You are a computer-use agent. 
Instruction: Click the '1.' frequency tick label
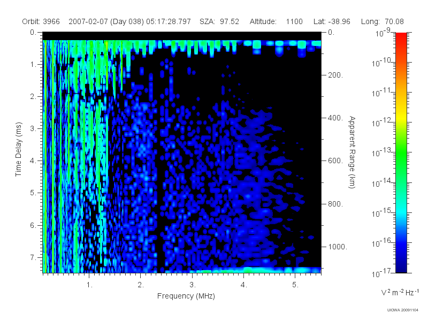[89, 285]
